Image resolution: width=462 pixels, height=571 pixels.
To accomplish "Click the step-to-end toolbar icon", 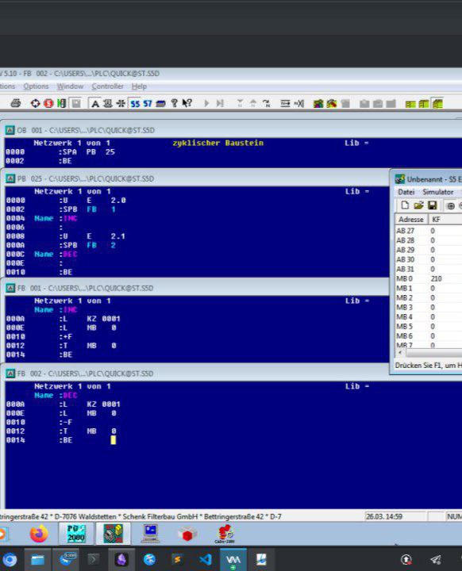I will 220,103.
